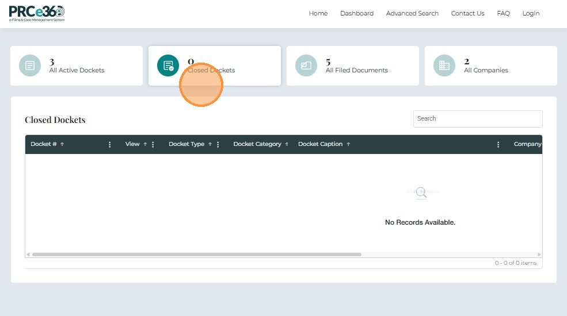The image size is (567, 316).
Task: Open the All Companies building icon
Action: [x=444, y=65]
